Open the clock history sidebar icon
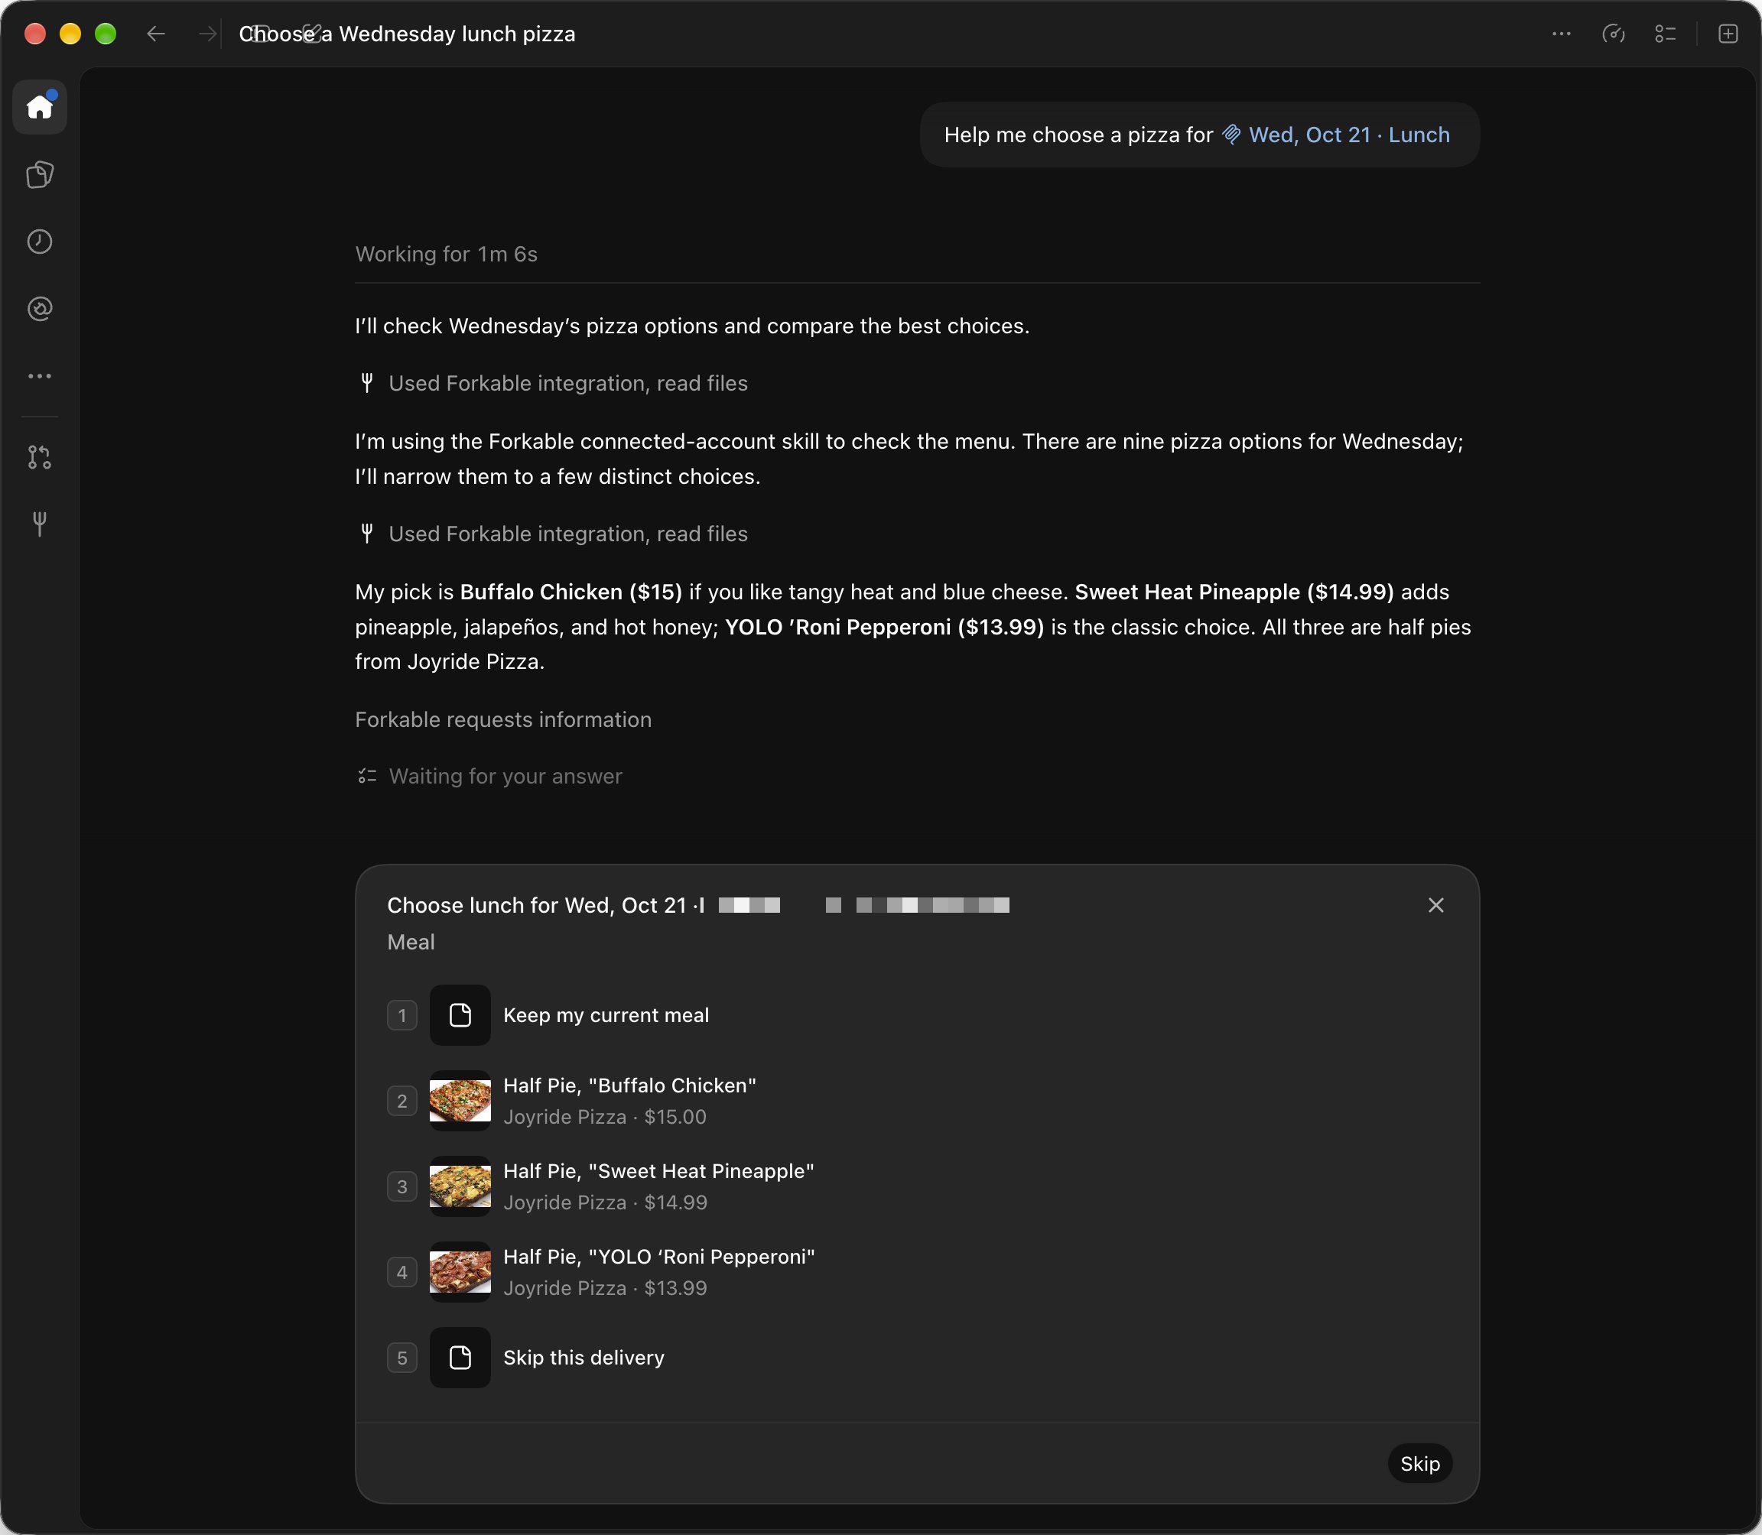 click(40, 242)
